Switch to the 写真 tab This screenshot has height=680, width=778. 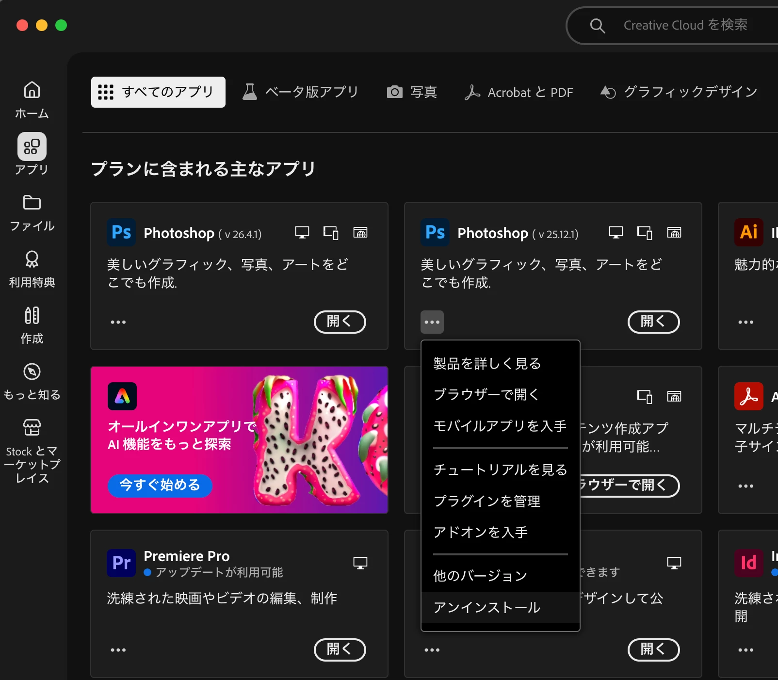[412, 92]
